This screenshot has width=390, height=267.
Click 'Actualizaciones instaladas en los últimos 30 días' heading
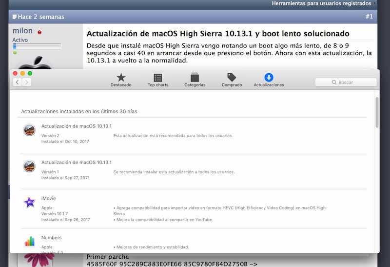tap(79, 112)
